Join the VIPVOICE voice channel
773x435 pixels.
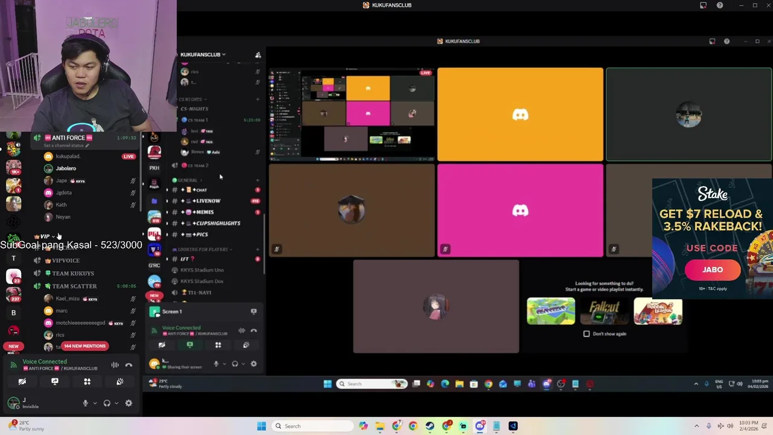66,260
